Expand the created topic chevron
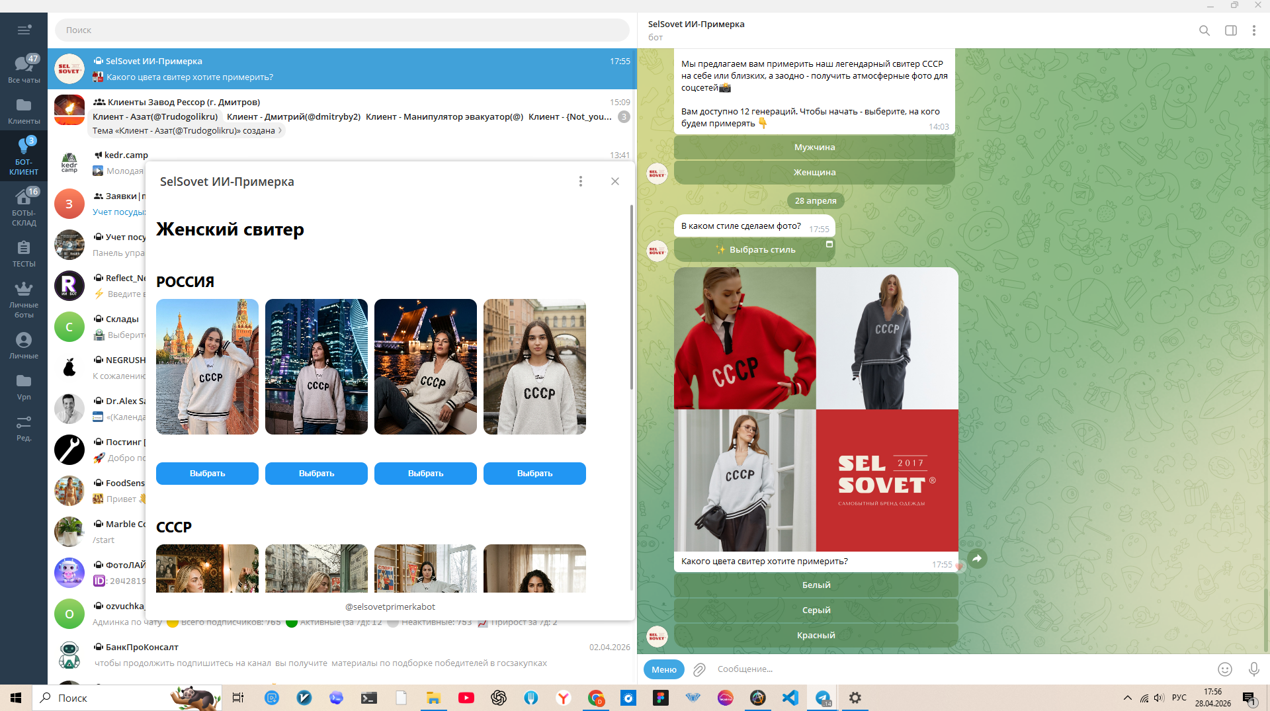The width and height of the screenshot is (1270, 711). (280, 130)
